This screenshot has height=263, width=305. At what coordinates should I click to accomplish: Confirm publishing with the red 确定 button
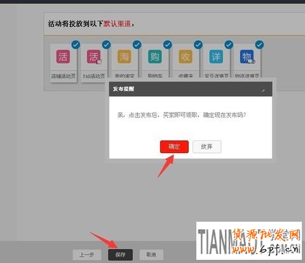(x=174, y=147)
